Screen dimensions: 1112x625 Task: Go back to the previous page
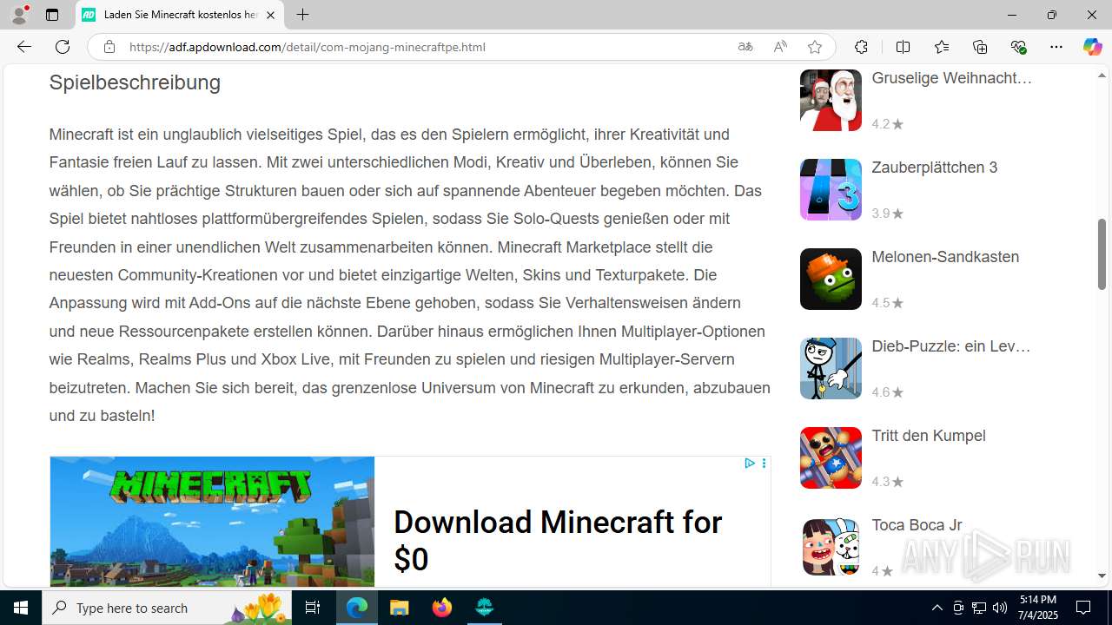[24, 47]
